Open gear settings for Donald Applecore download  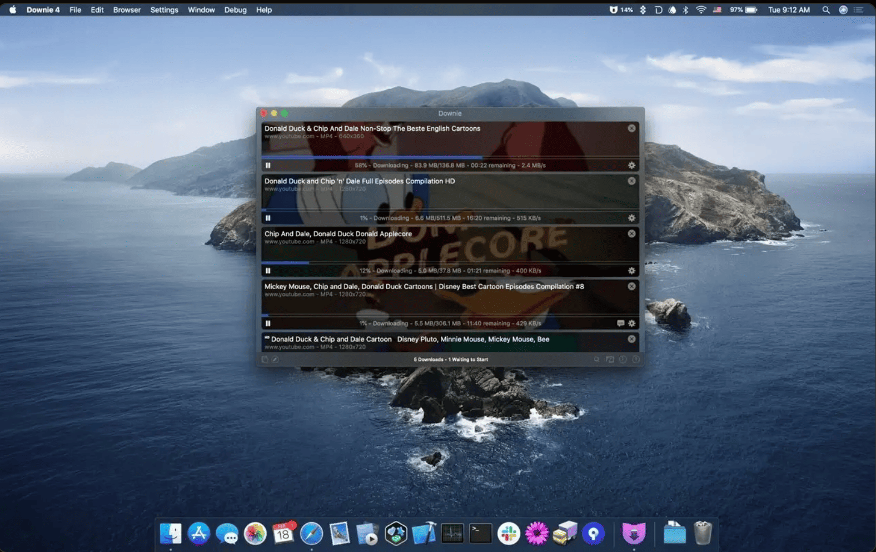pos(631,271)
